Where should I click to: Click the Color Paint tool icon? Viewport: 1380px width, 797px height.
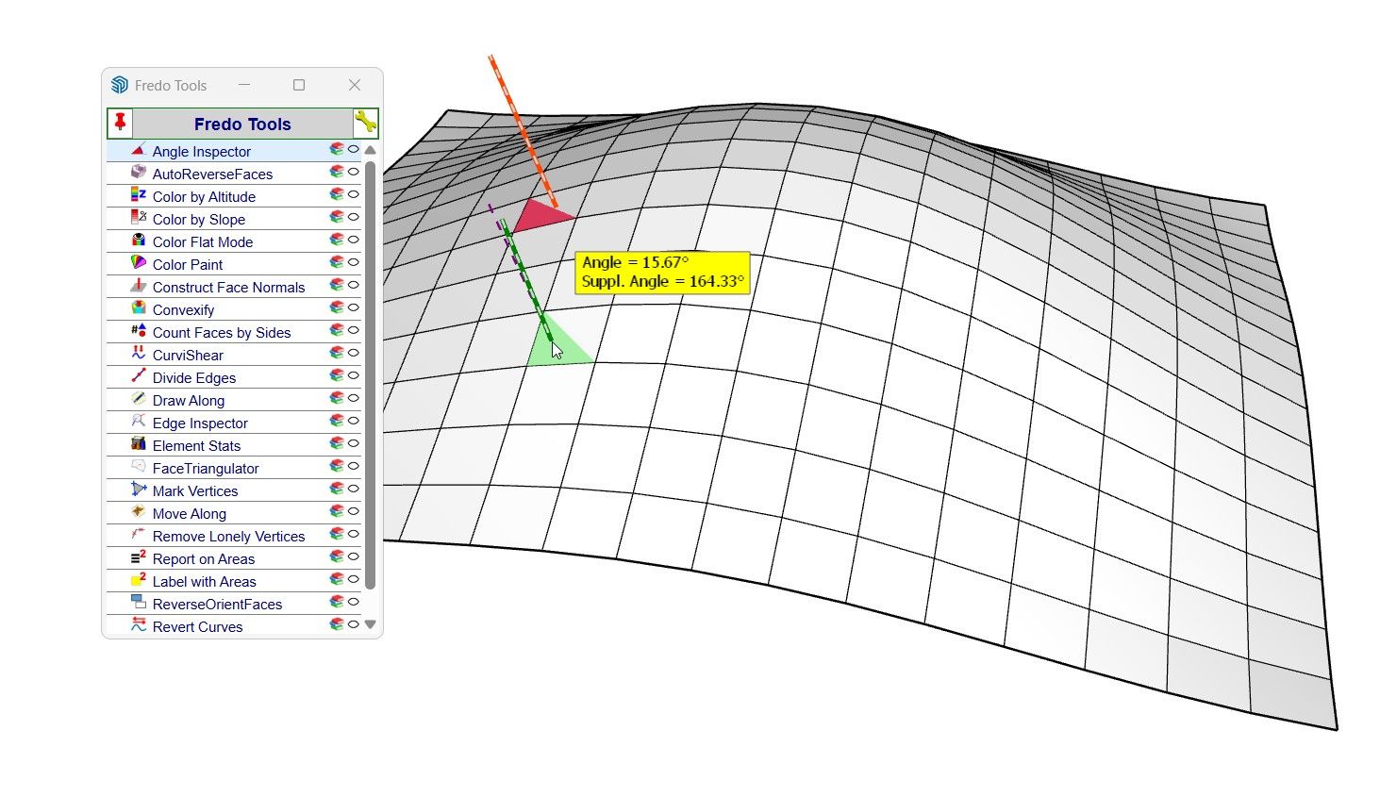coord(139,263)
